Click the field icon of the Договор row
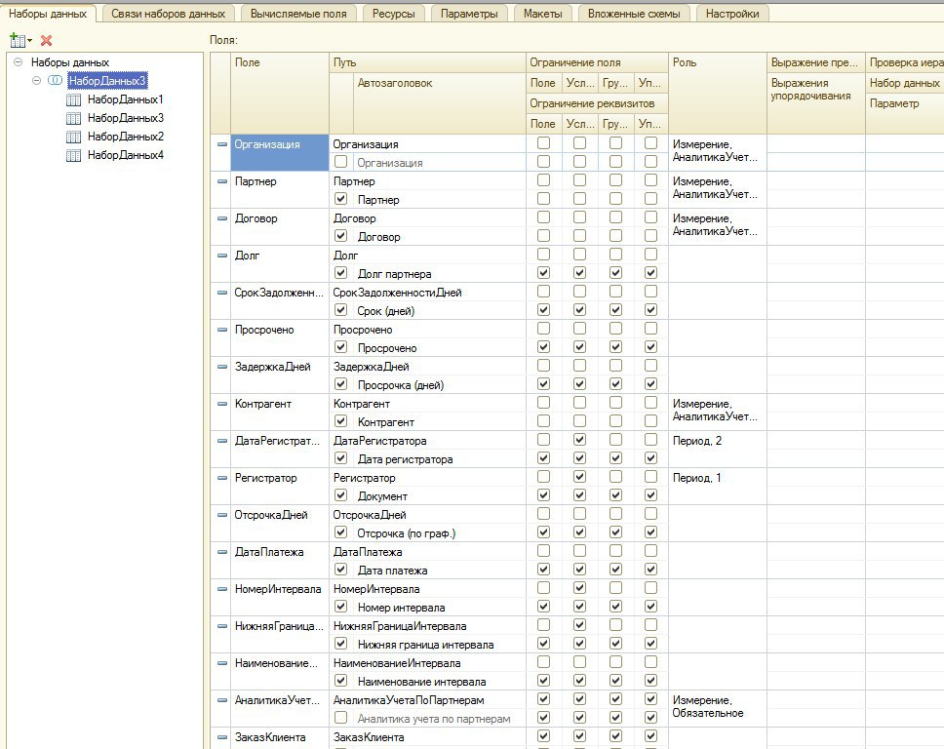The image size is (944, 749). pyautogui.click(x=222, y=218)
